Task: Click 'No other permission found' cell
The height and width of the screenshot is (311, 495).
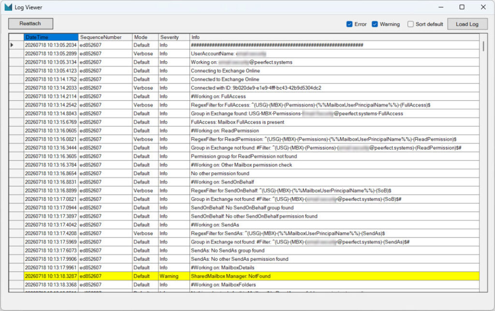Action: tap(335, 173)
